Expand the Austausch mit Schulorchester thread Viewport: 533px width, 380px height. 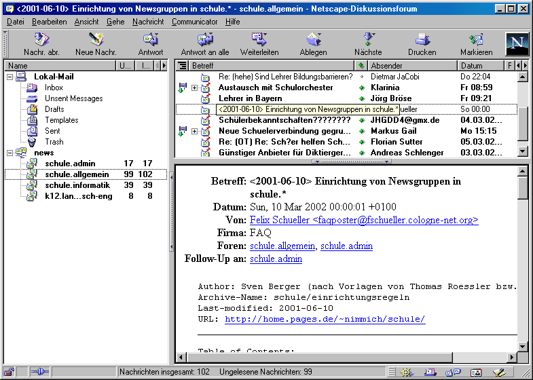pos(194,88)
